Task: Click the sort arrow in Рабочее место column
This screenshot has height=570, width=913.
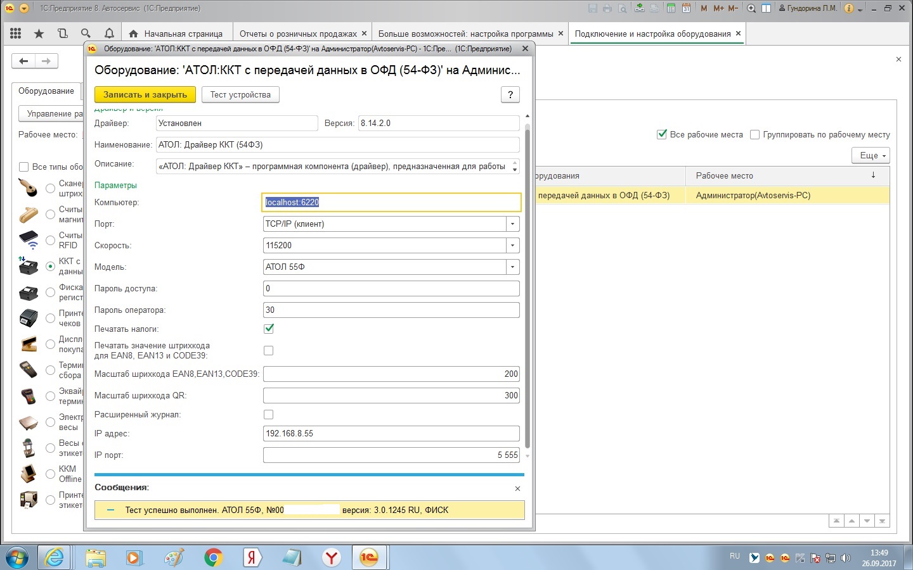Action: pos(873,175)
